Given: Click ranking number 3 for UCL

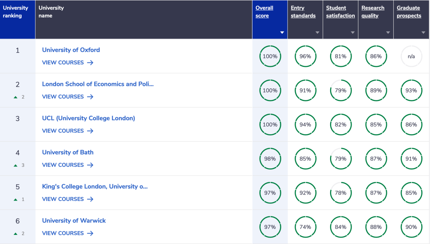Looking at the screenshot, I should 18,119.
